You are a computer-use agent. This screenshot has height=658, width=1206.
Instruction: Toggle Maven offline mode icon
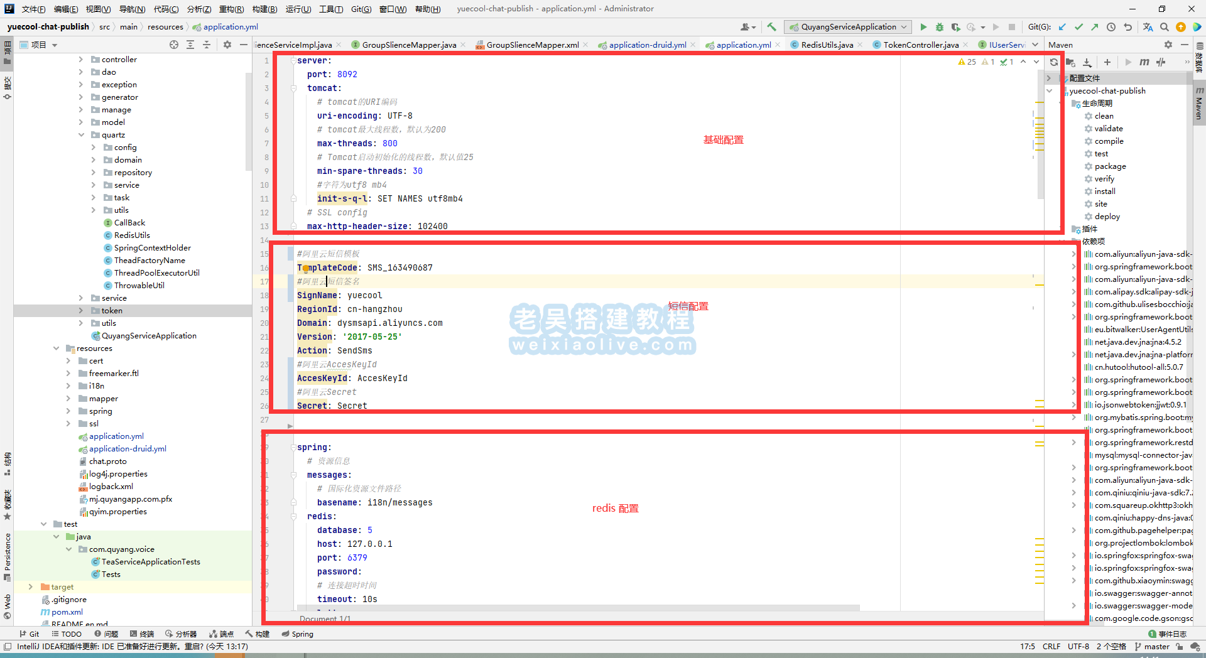coord(1161,62)
